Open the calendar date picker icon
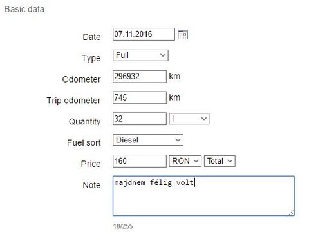The height and width of the screenshot is (243, 309). pos(183,35)
